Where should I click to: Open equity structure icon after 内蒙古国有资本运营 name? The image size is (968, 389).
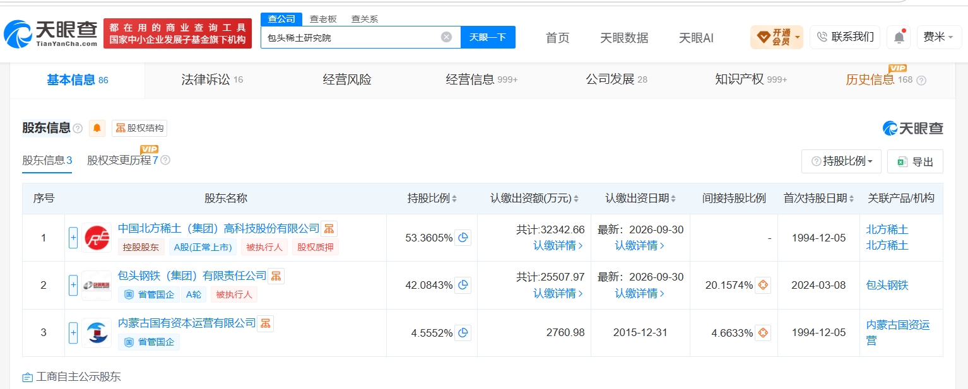click(266, 323)
